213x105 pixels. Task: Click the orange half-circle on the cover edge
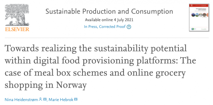(207, 15)
